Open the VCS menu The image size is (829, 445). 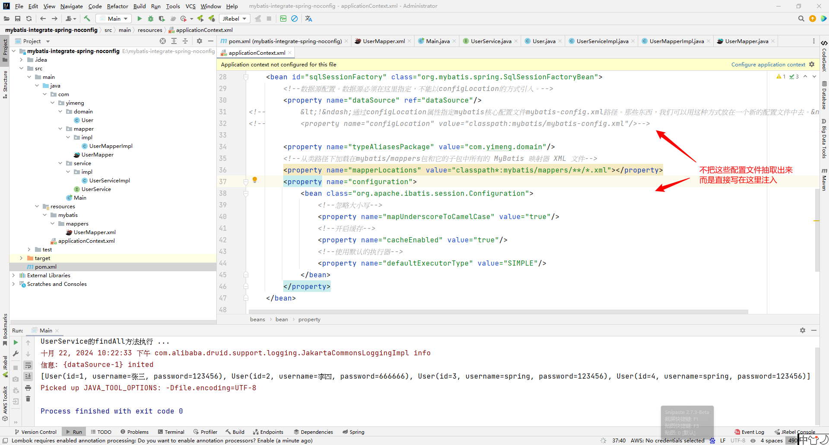[190, 6]
